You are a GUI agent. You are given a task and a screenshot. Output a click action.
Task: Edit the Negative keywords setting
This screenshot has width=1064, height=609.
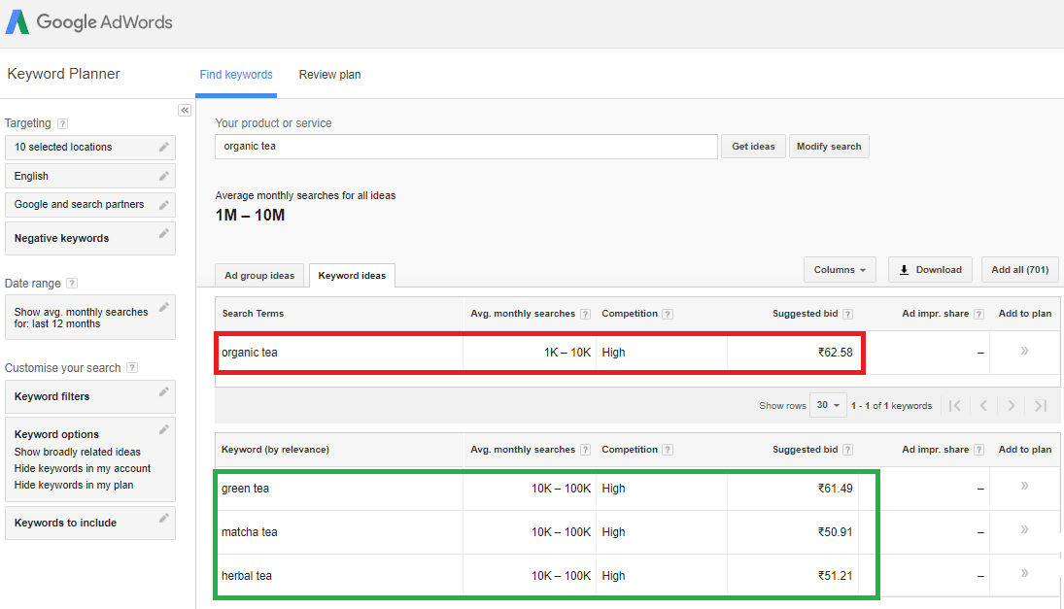[163, 234]
